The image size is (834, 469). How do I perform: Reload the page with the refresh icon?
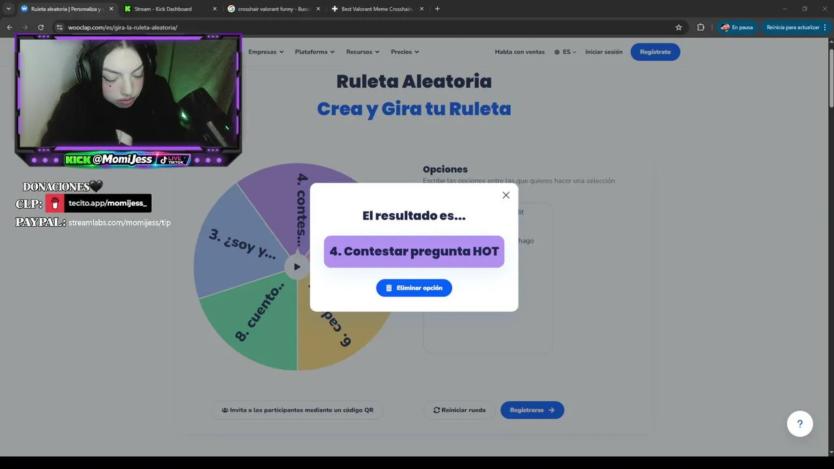[40, 27]
